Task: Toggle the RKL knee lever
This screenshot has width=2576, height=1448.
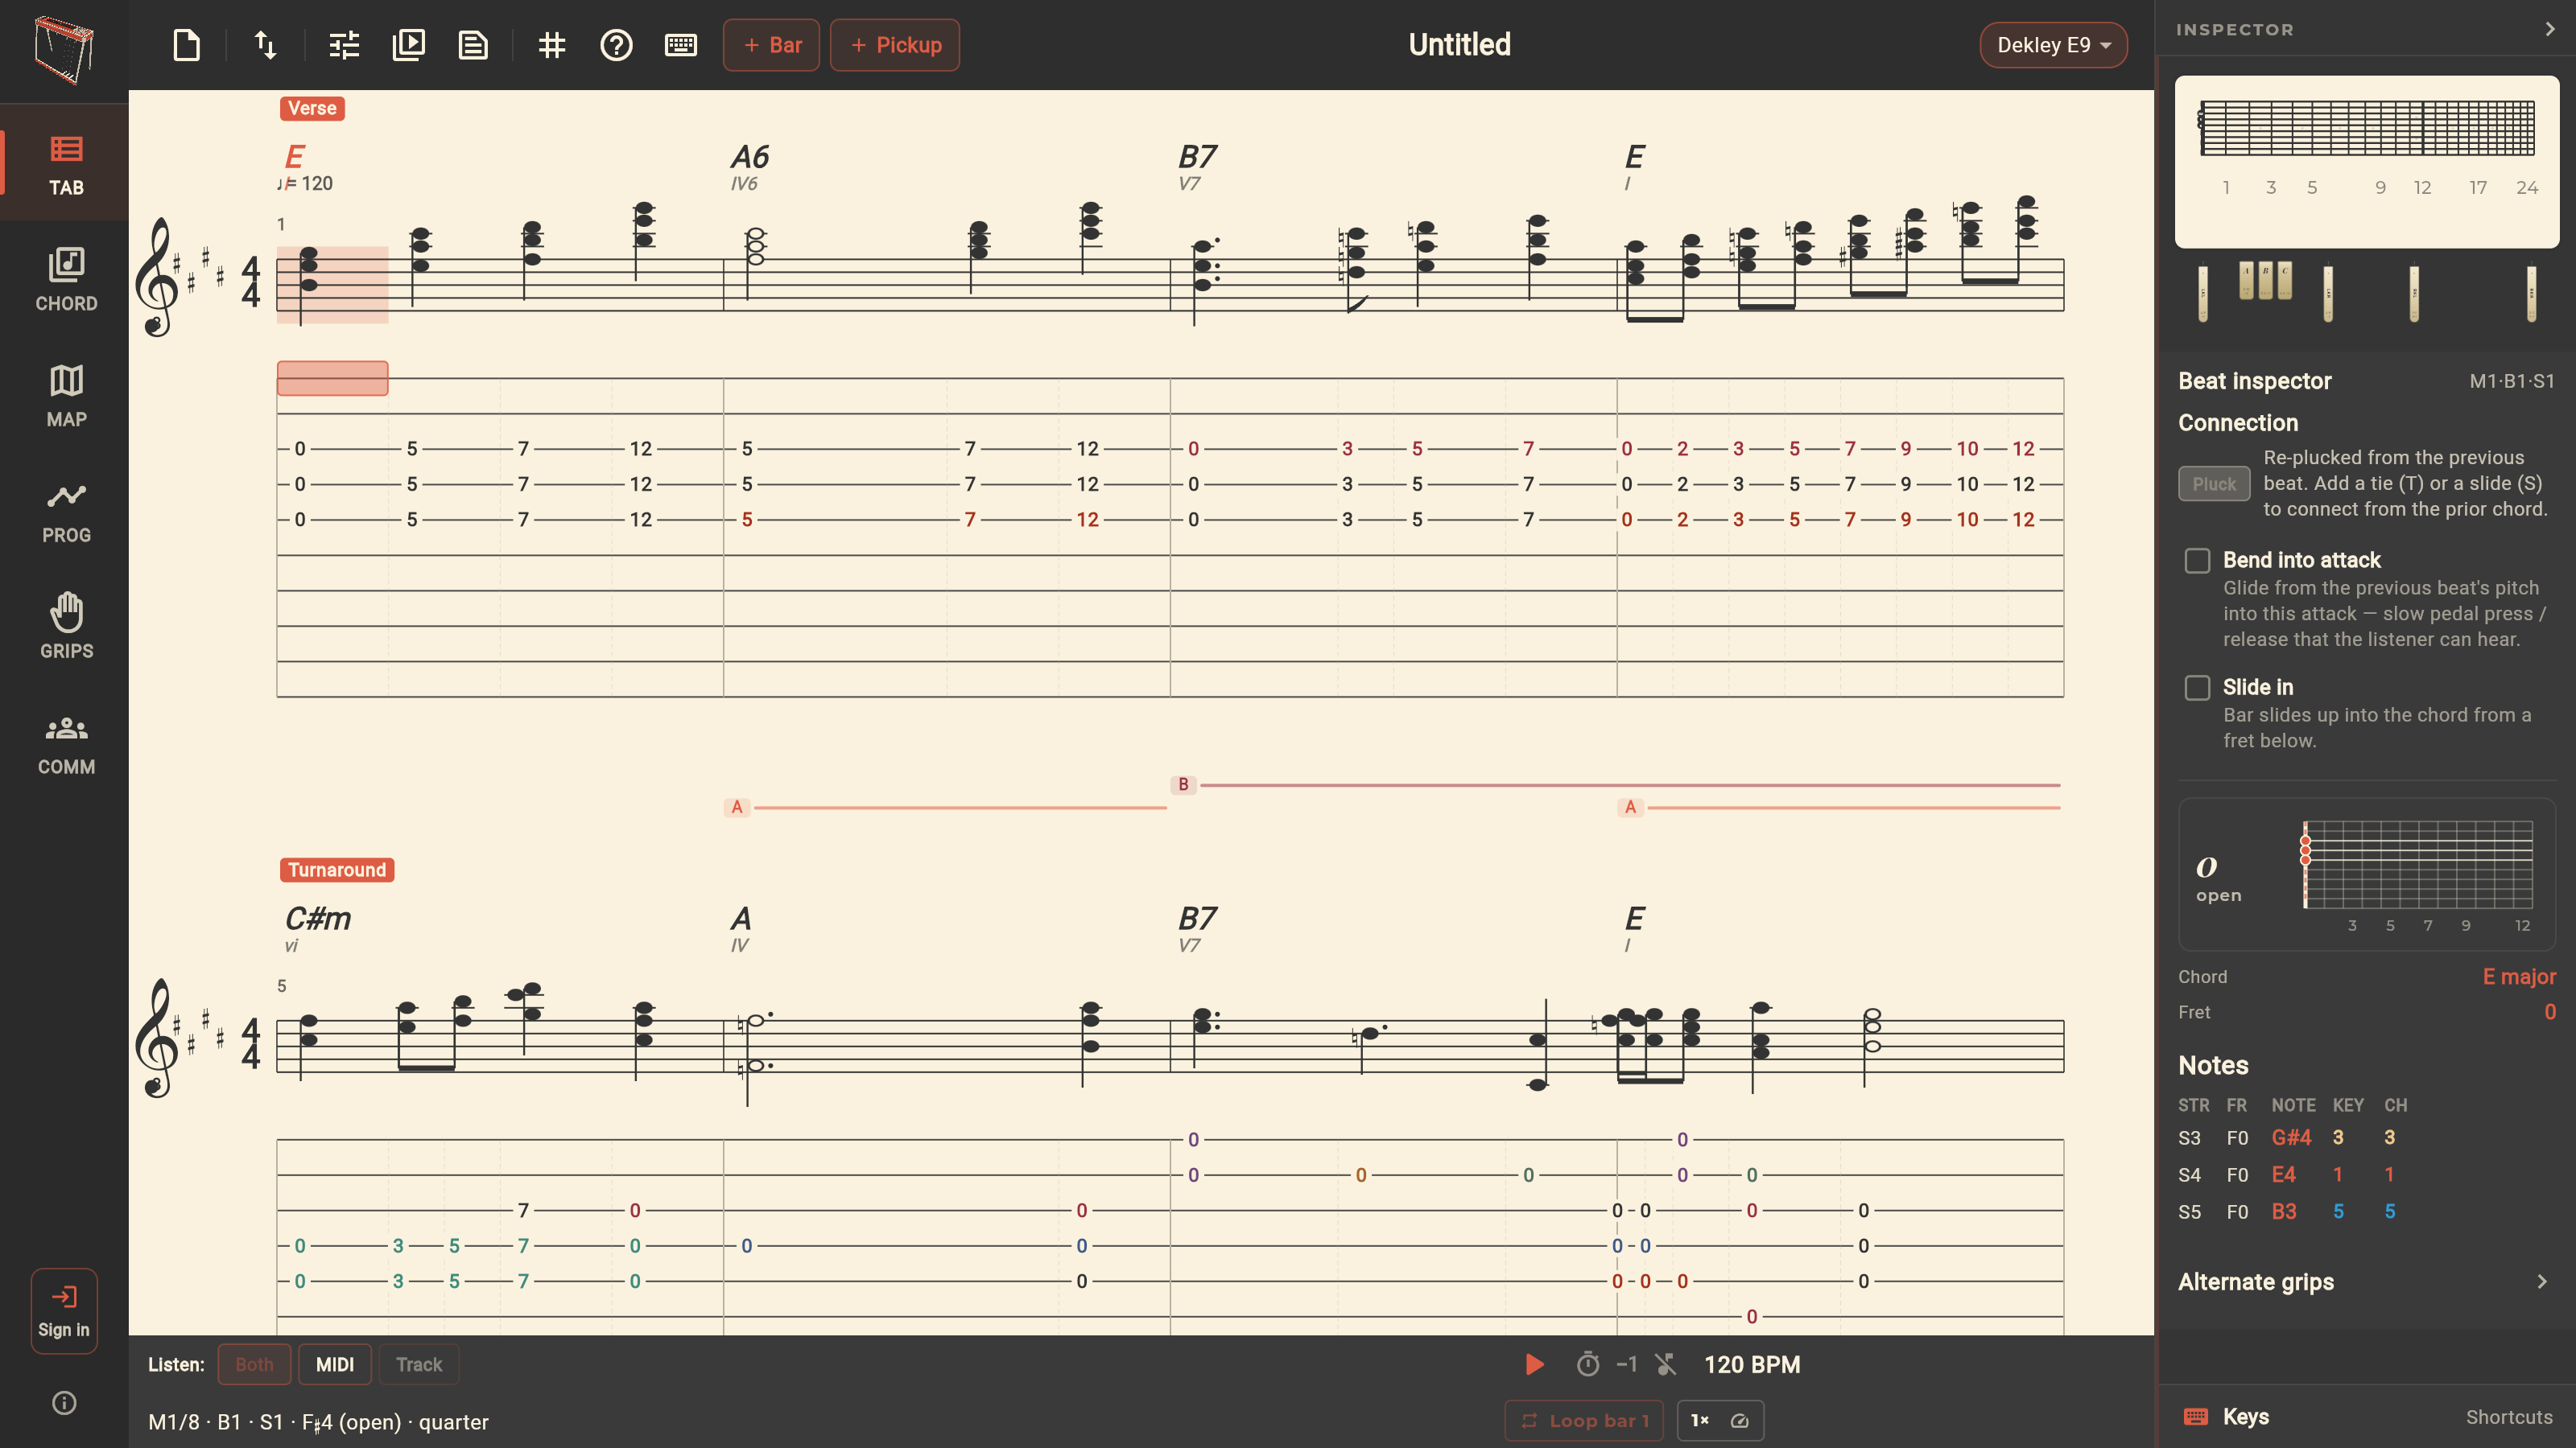Action: click(x=2414, y=293)
